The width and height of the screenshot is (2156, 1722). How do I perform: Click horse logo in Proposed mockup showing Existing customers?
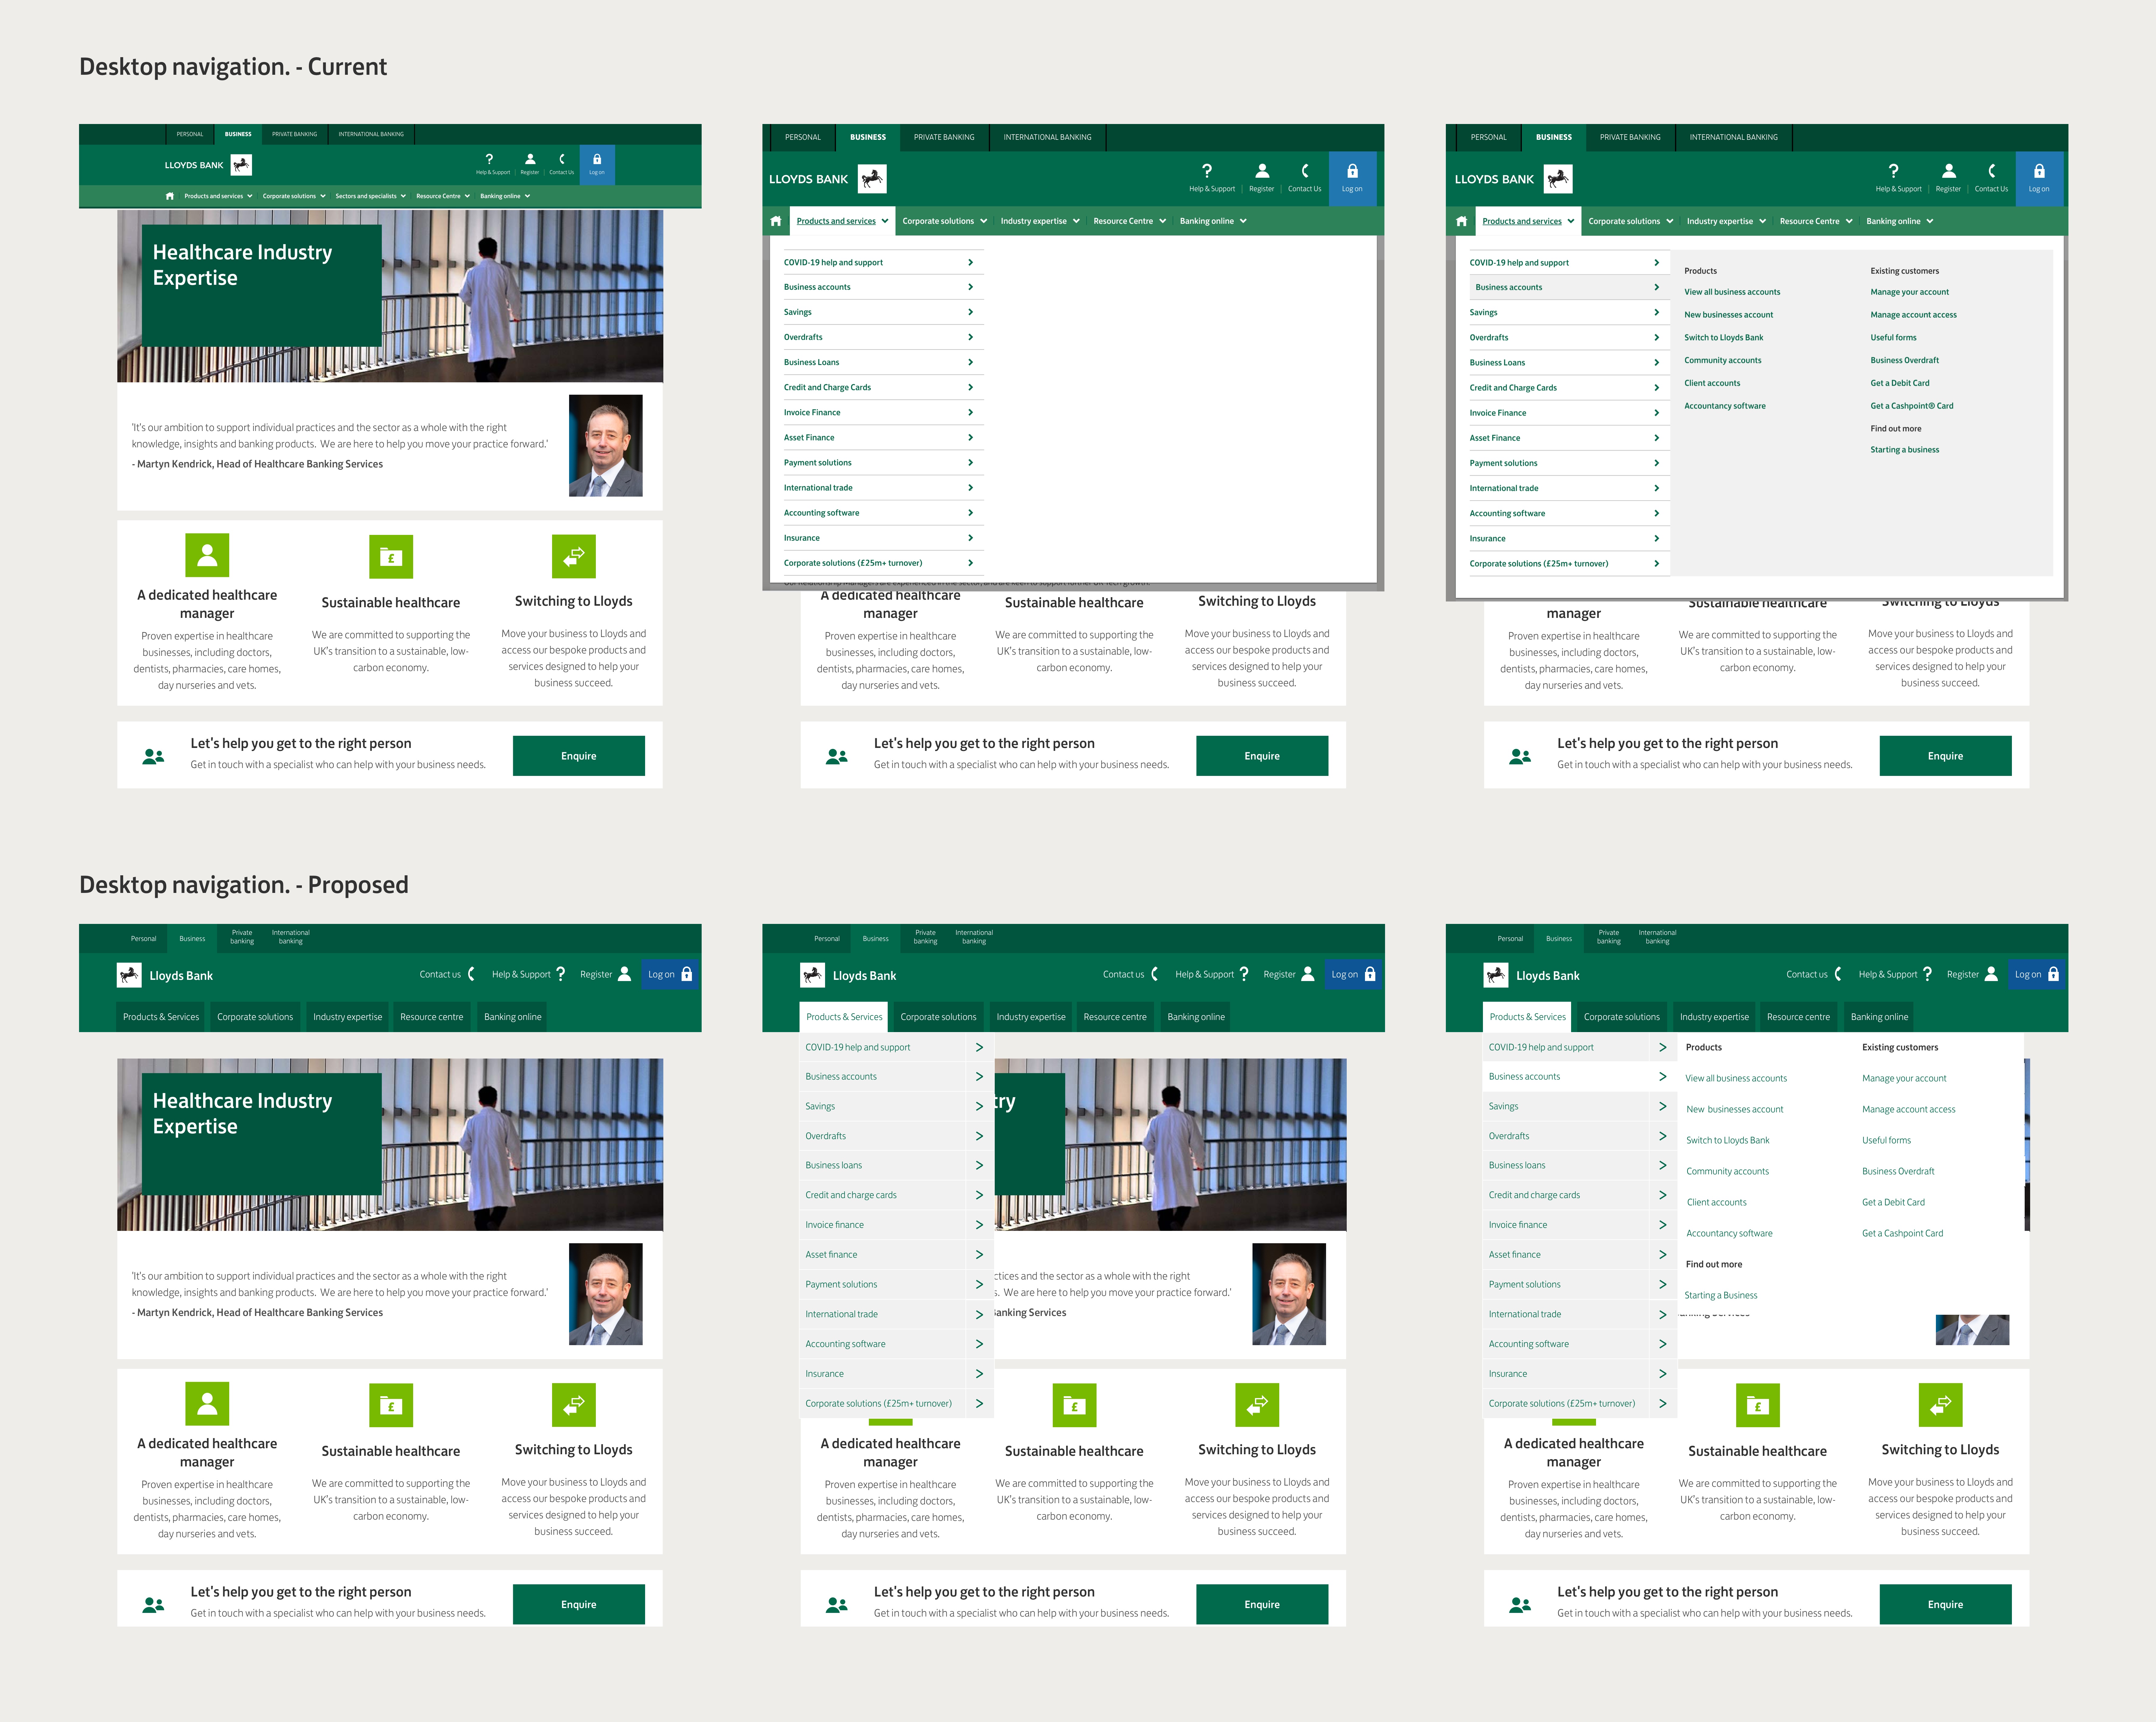click(1496, 975)
